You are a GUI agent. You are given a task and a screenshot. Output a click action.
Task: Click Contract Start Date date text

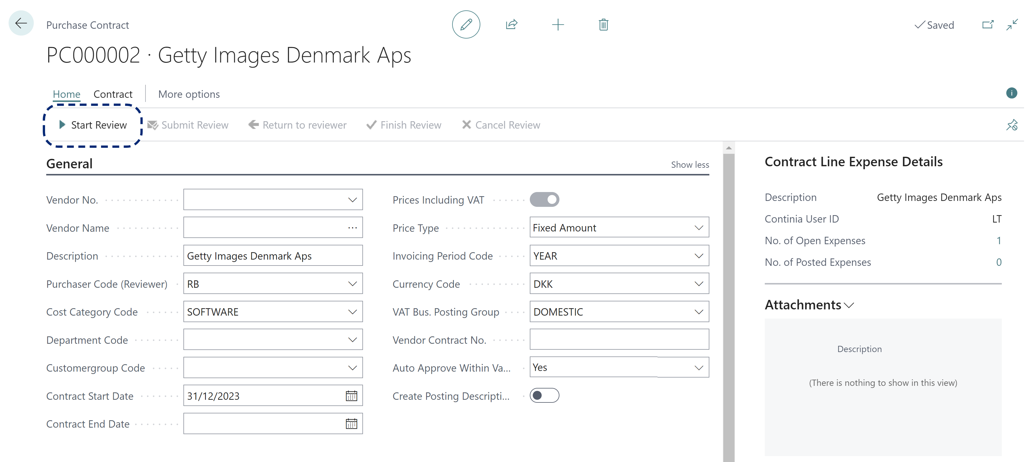click(x=213, y=396)
